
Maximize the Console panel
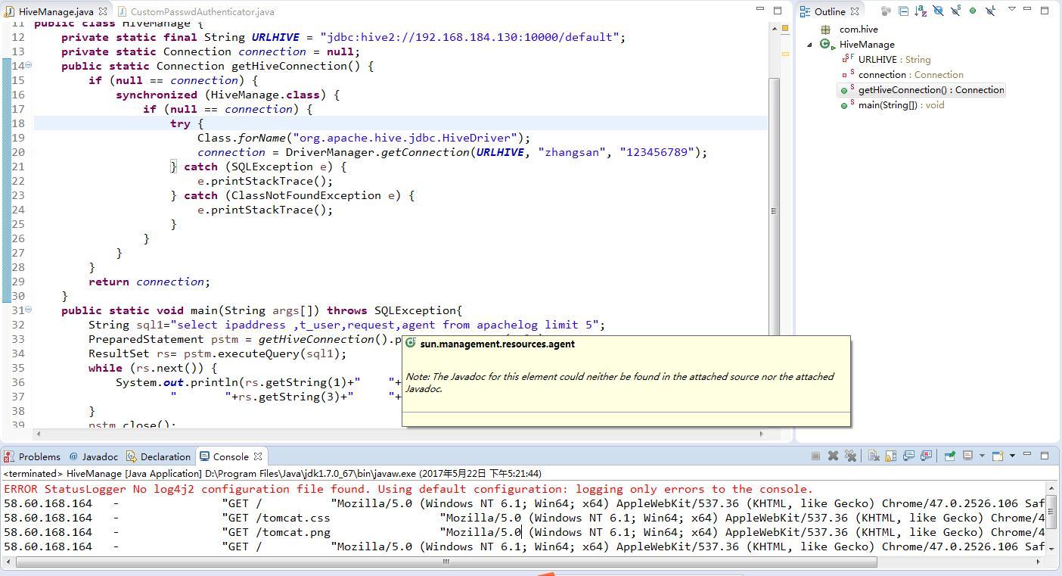(1045, 455)
